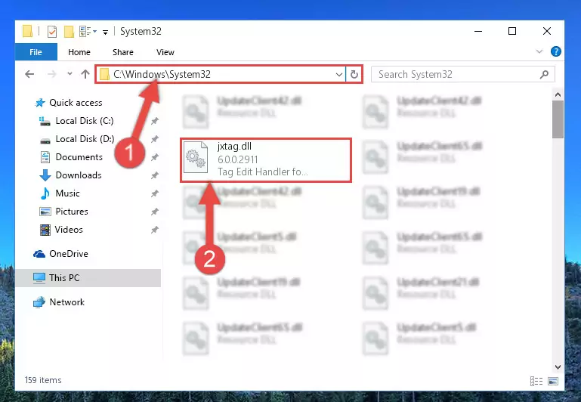This screenshot has height=402, width=581.
Task: Close the System32 window
Action: [546, 32]
